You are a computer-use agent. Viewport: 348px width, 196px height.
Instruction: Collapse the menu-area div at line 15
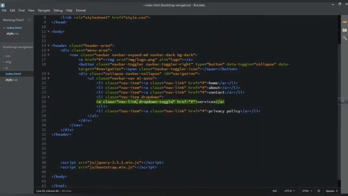pos(48,50)
